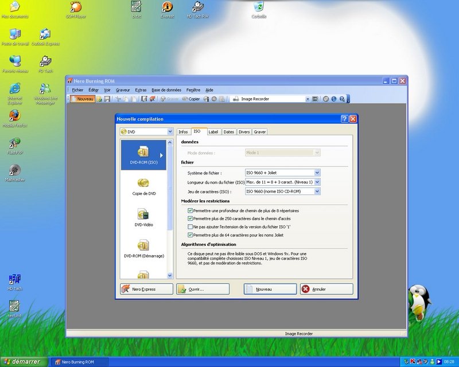
Task: Click the Everest desktop icon
Action: point(167,10)
